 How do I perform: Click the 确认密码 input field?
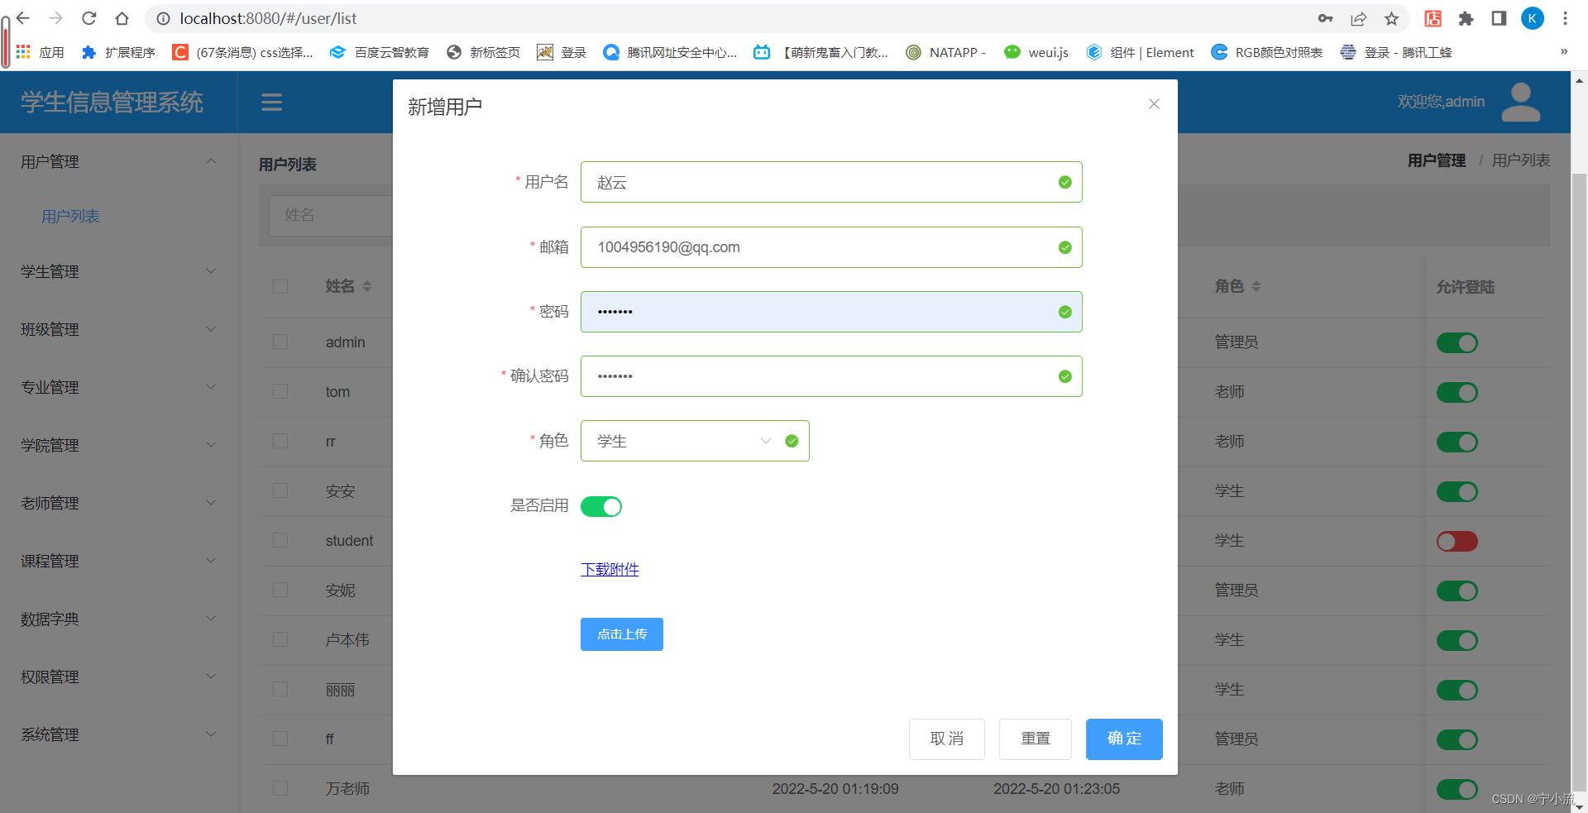831,376
